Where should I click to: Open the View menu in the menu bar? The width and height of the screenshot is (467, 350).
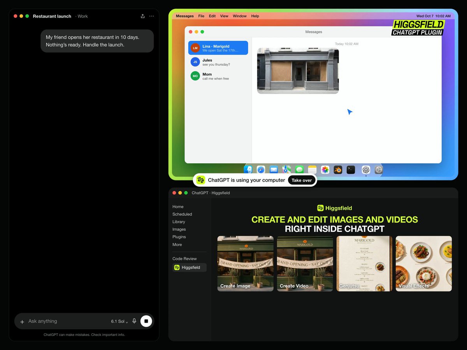tap(224, 16)
